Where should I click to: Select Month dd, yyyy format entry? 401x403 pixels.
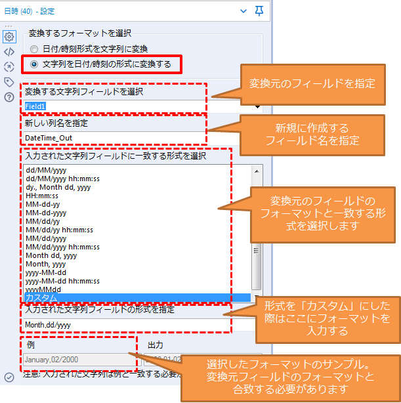(51, 255)
